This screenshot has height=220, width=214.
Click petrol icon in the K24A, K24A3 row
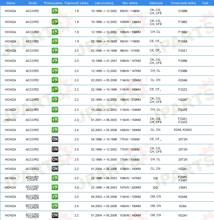click(x=55, y=130)
